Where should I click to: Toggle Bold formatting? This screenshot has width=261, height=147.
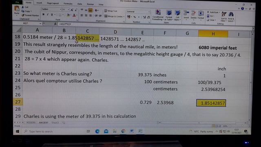(44, 15)
